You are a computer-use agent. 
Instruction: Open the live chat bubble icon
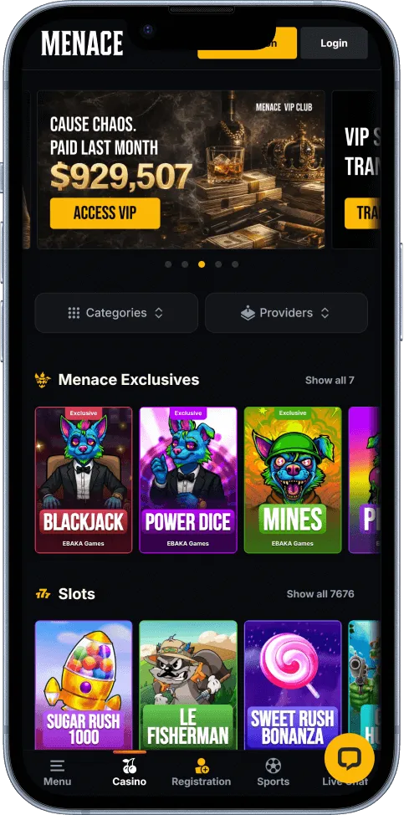(349, 758)
